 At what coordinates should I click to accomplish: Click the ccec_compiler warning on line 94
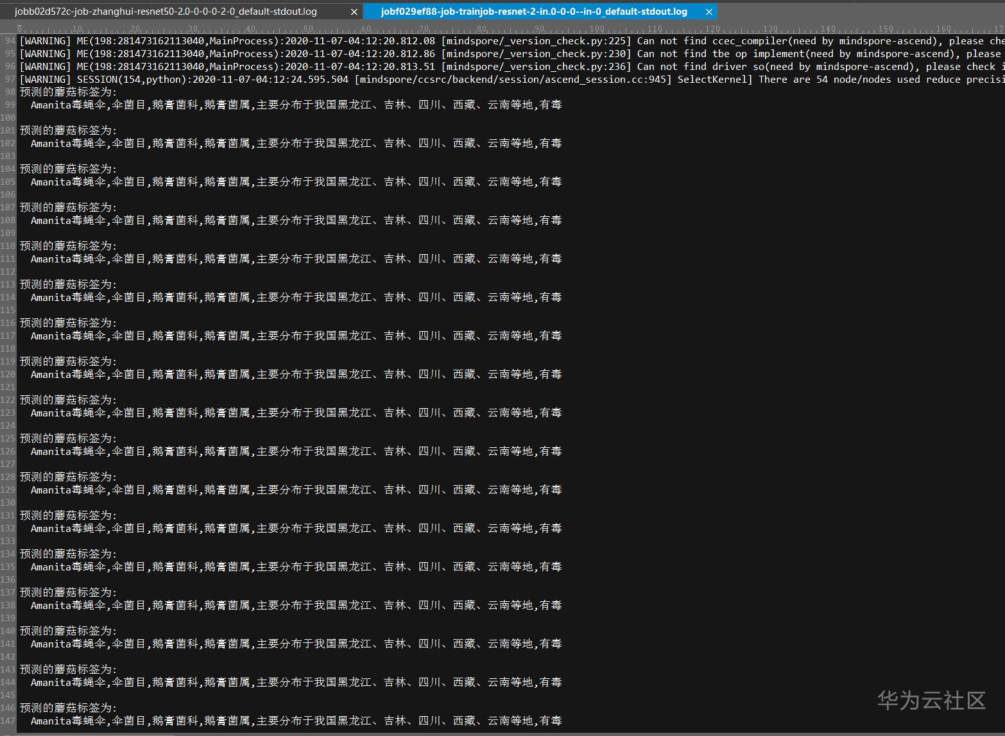tap(512, 41)
